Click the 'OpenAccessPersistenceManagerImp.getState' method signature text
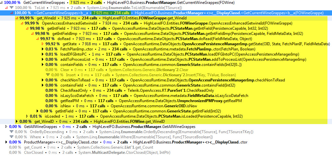The width and height of the screenshot is (332, 158). pos(227,44)
